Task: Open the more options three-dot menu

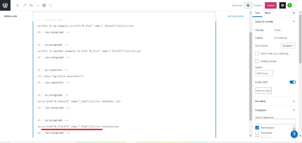Action: [296, 5]
